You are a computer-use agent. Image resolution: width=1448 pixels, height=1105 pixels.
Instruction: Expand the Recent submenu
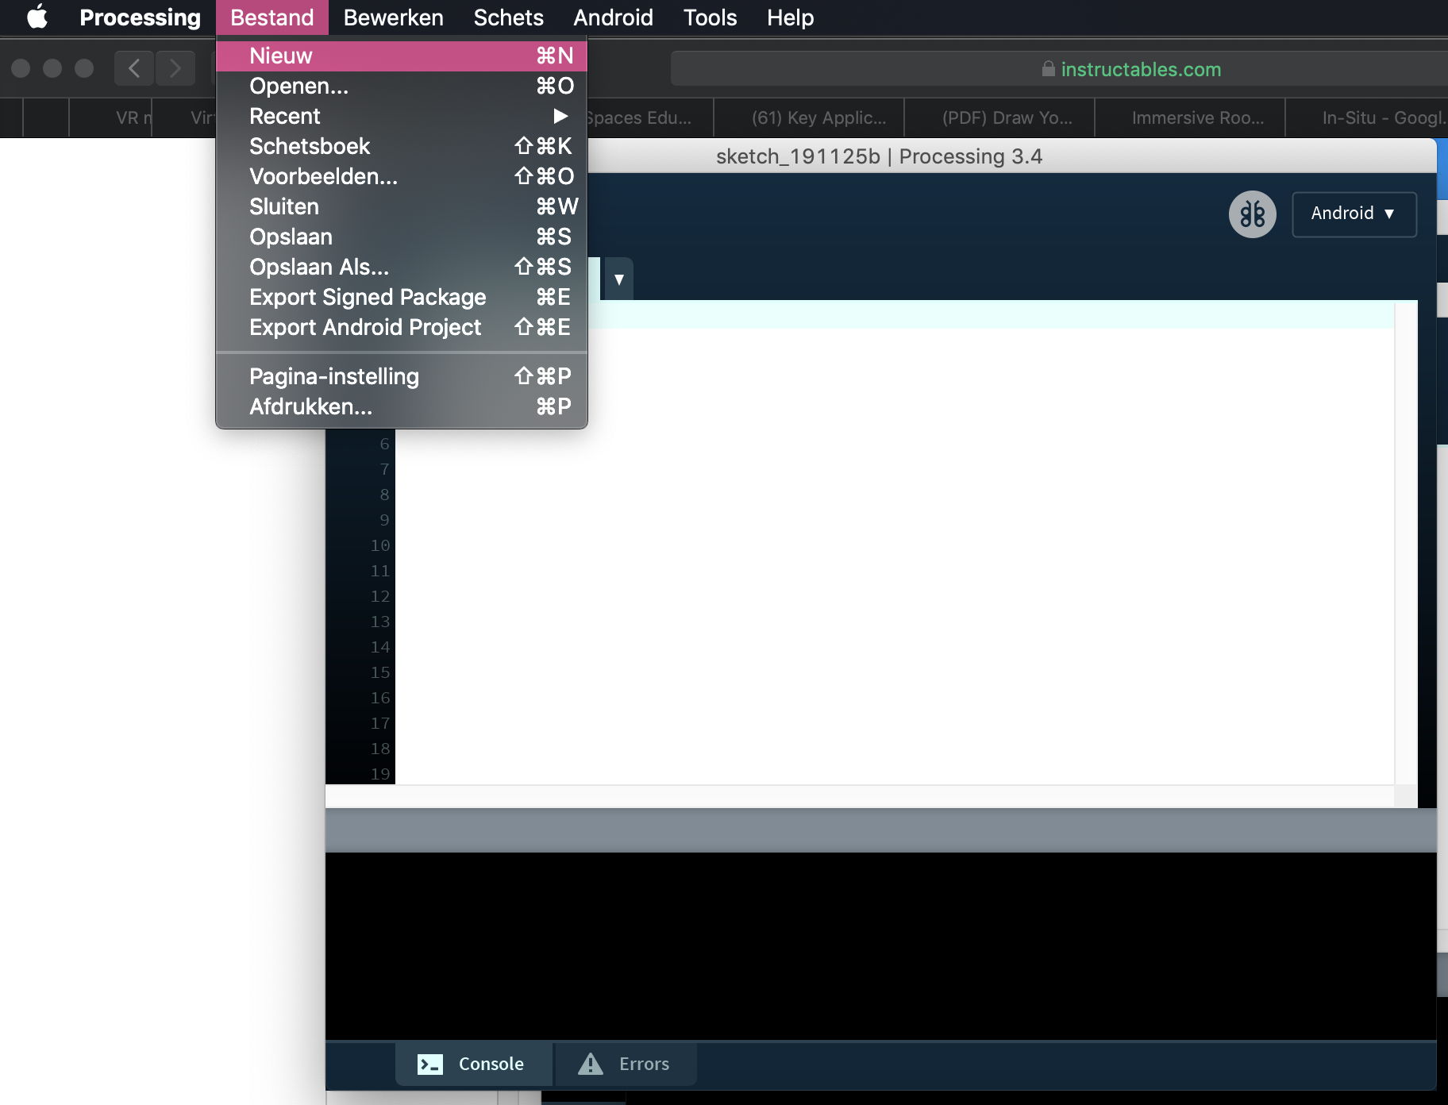(x=402, y=116)
